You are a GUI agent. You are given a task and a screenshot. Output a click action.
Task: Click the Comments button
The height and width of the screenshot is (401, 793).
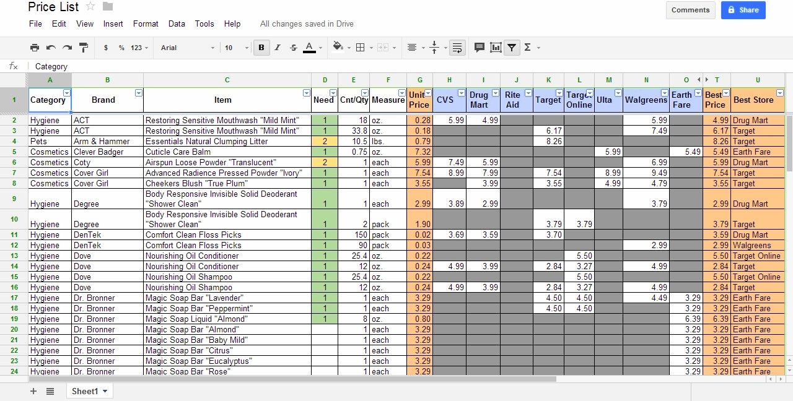690,10
